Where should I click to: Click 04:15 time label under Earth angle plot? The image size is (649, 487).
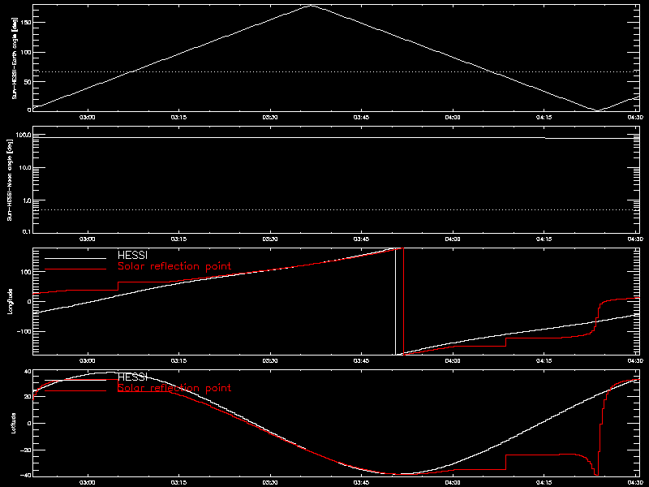[544, 117]
